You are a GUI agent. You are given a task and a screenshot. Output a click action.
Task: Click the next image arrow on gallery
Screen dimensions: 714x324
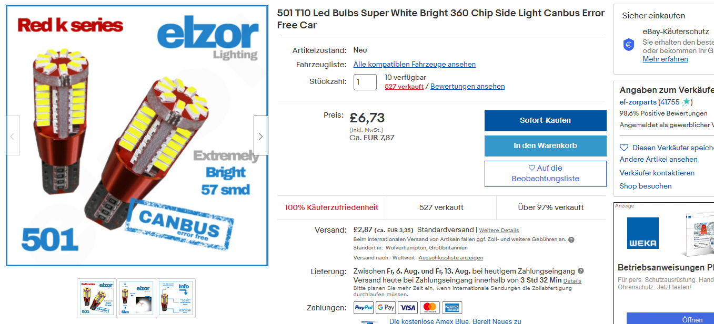(x=260, y=136)
